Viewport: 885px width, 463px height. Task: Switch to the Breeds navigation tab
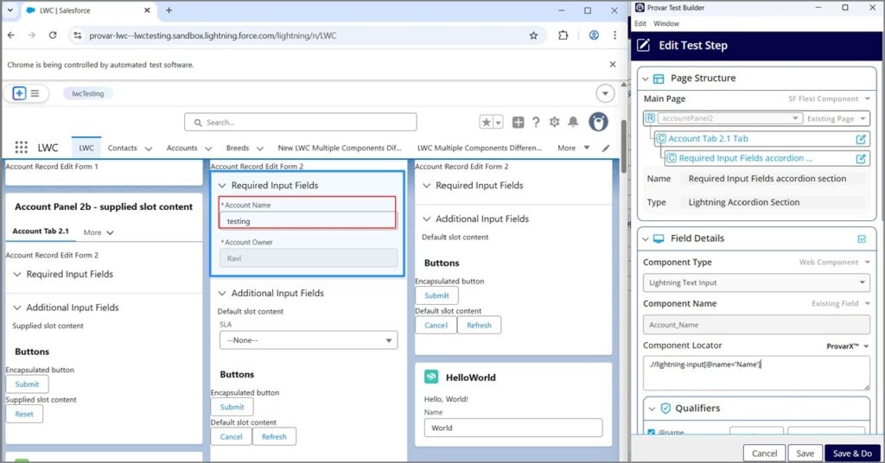click(x=238, y=148)
